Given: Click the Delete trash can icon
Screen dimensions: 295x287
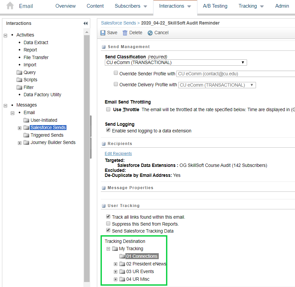Looking at the screenshot, I should pyautogui.click(x=125, y=33).
